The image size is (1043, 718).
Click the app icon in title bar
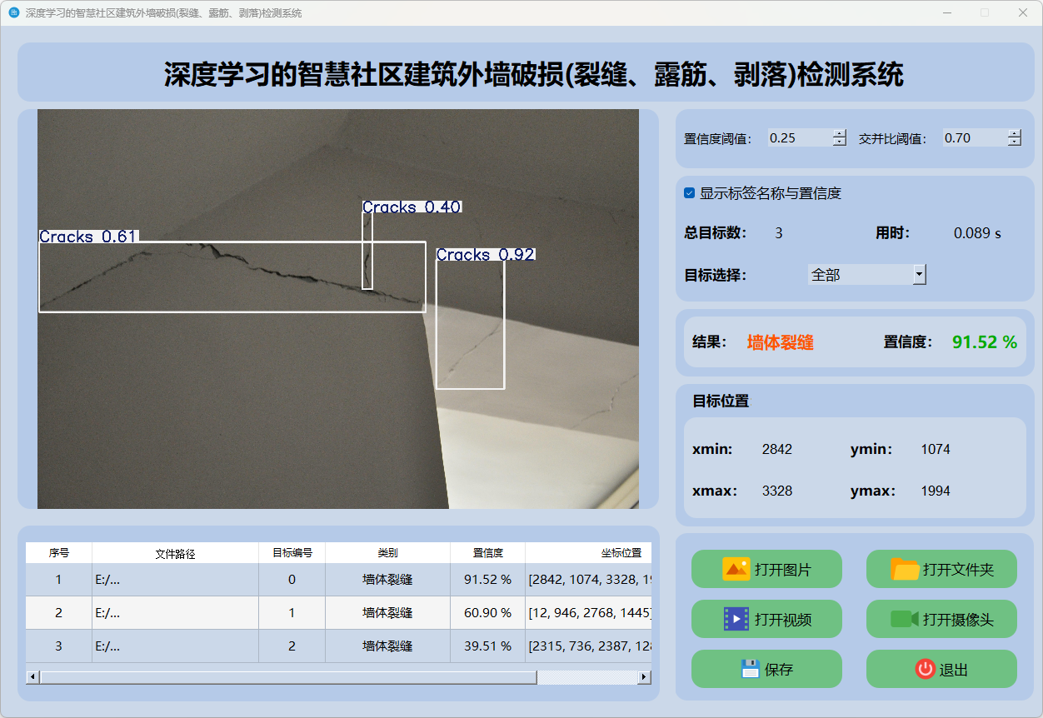point(13,13)
